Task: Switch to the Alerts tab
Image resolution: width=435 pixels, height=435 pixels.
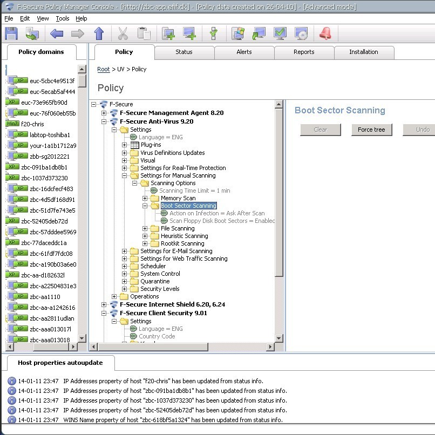Action: click(244, 52)
